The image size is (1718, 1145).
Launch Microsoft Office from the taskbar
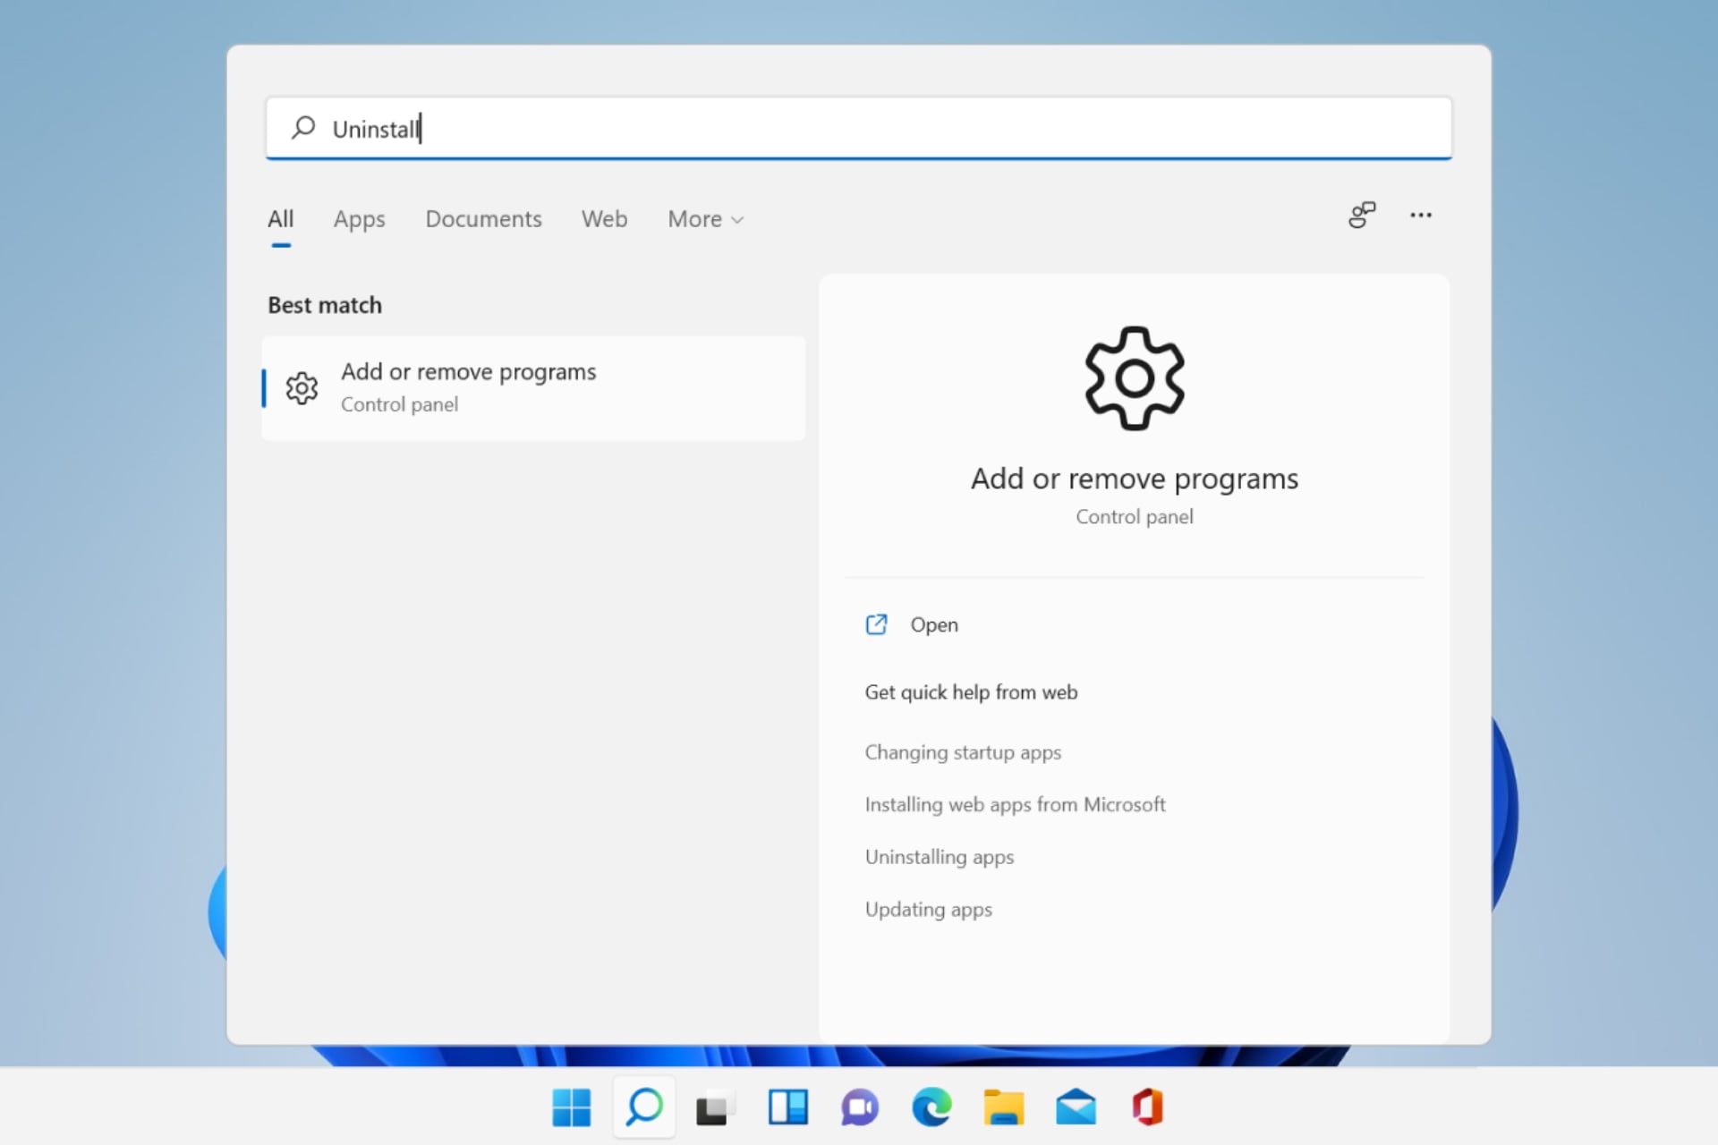1148,1107
